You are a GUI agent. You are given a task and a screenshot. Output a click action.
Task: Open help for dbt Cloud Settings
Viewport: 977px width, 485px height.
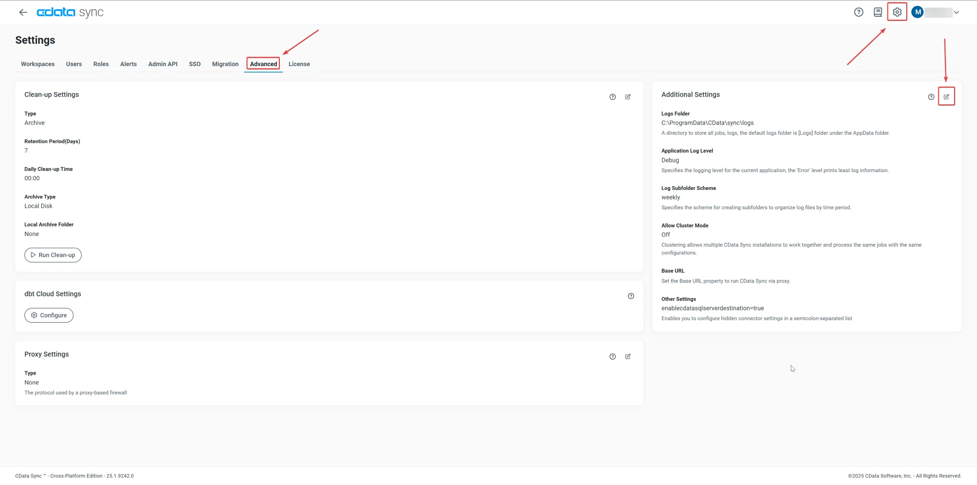(x=631, y=296)
